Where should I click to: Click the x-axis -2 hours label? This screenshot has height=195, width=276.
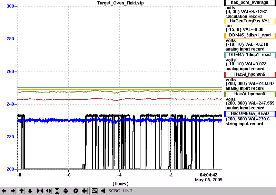coord(170,175)
